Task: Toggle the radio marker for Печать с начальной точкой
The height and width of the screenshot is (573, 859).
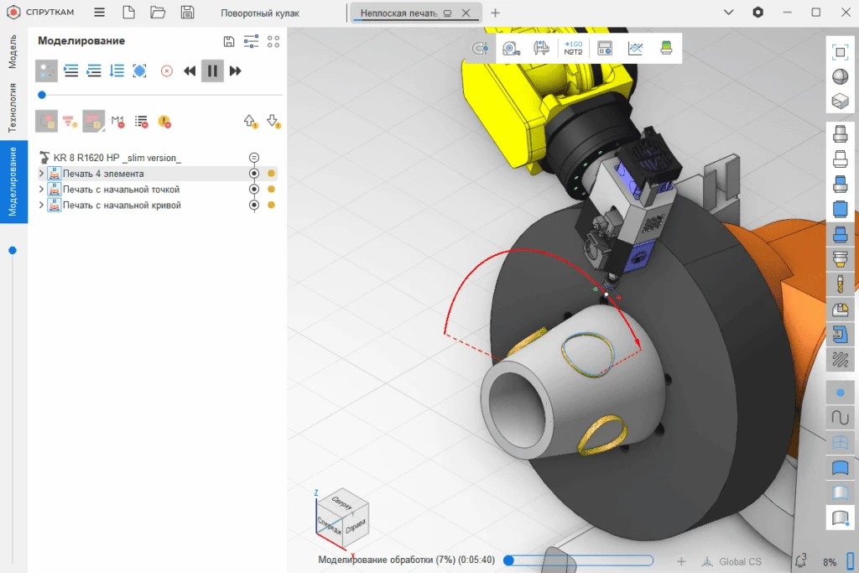Action: coord(254,190)
